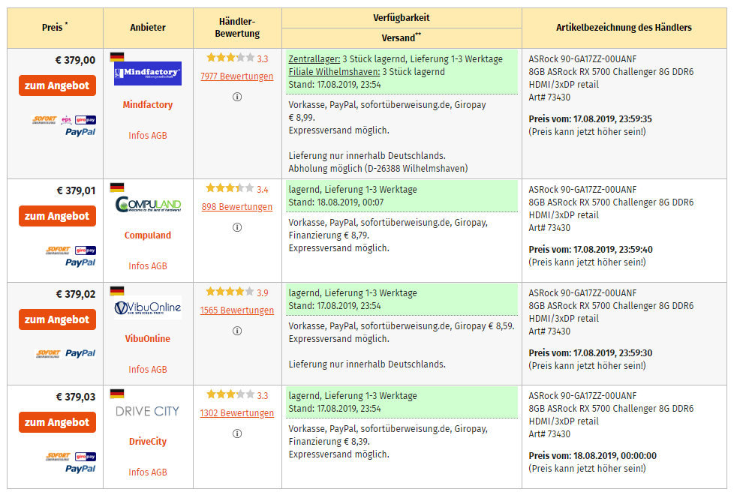Click the PayPal logo under € 379,02
734x495 pixels.
click(80, 353)
